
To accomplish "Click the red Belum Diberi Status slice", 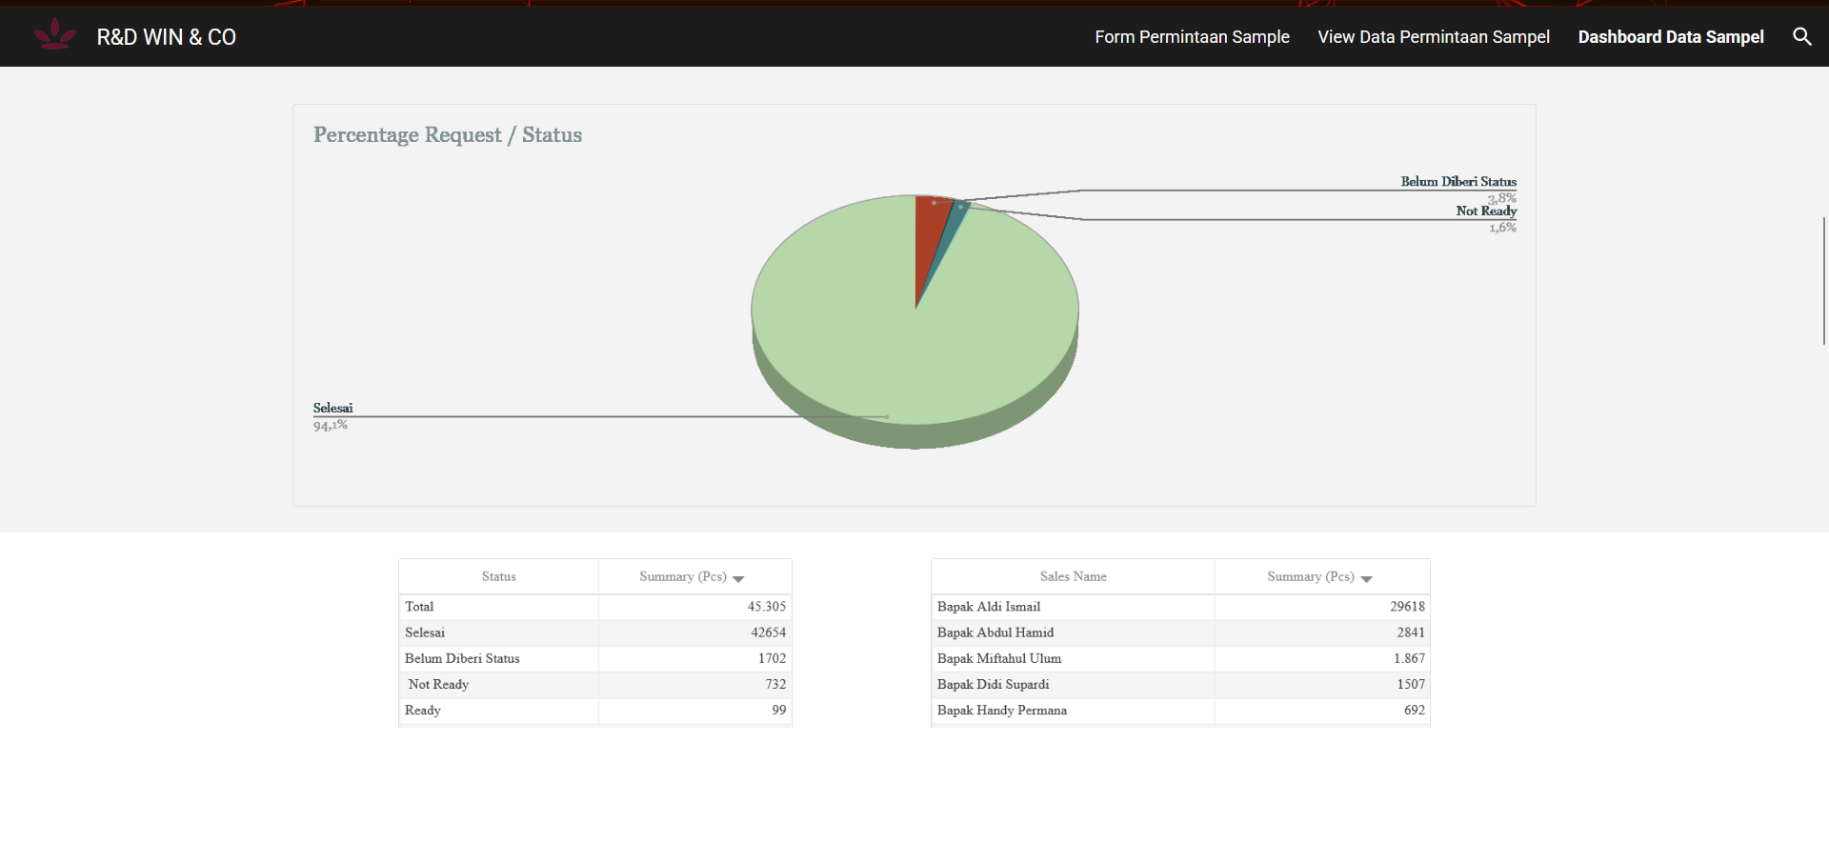I will pos(929,229).
